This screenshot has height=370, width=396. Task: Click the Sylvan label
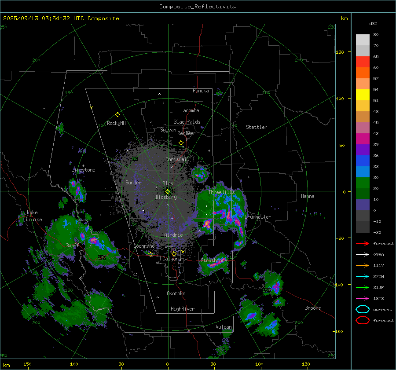[168, 130]
